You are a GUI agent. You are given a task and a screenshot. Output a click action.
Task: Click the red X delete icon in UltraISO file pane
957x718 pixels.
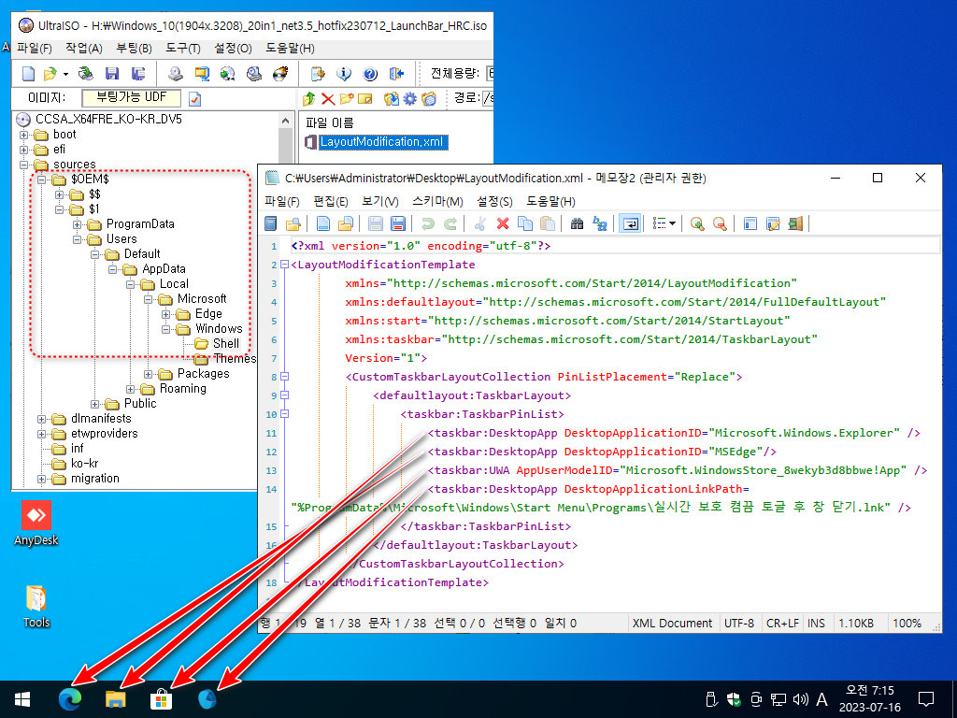(328, 98)
